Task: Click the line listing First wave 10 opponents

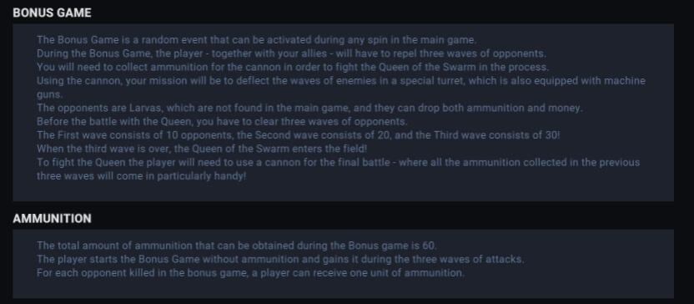Action: [x=299, y=135]
